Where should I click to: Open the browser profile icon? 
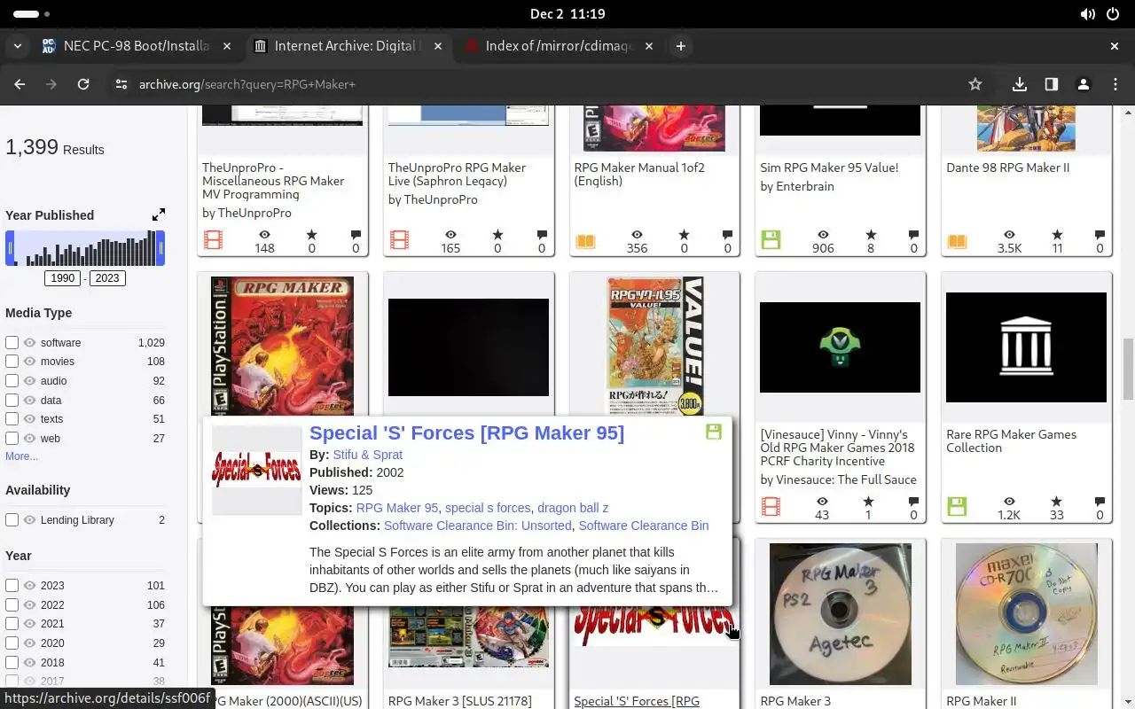[1084, 84]
